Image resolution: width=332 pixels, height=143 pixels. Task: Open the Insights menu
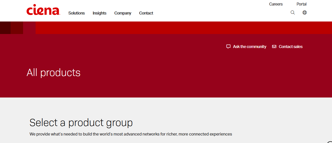(100, 13)
